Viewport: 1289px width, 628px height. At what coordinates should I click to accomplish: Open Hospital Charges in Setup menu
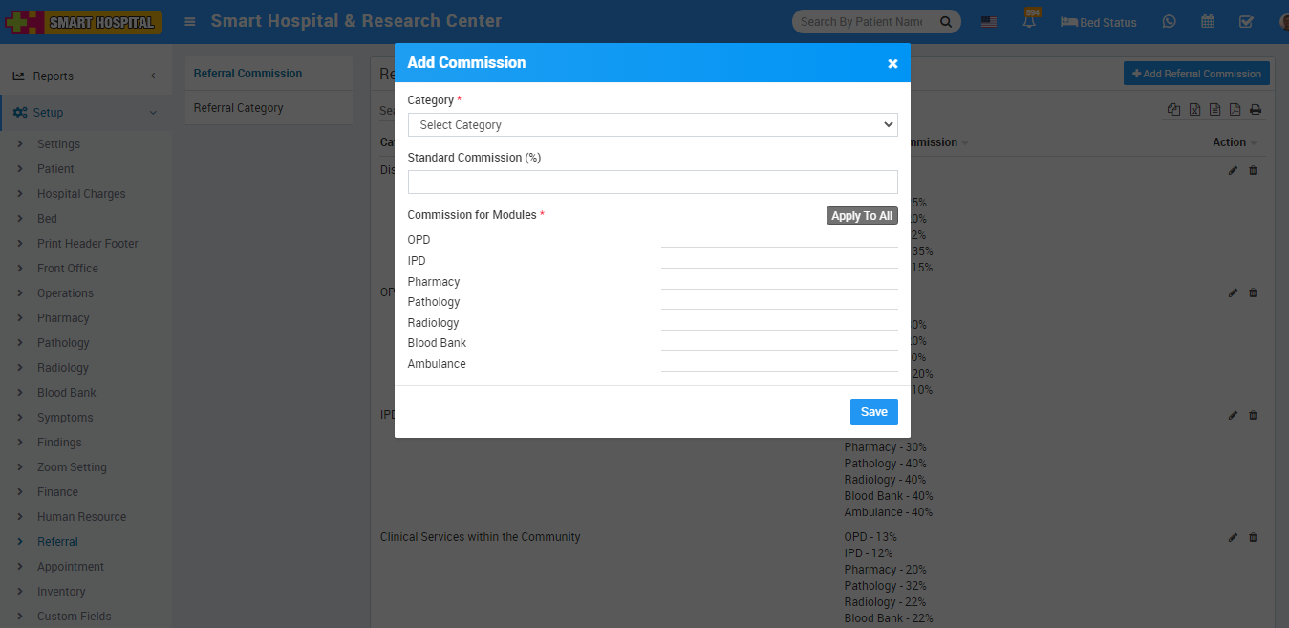click(x=81, y=194)
